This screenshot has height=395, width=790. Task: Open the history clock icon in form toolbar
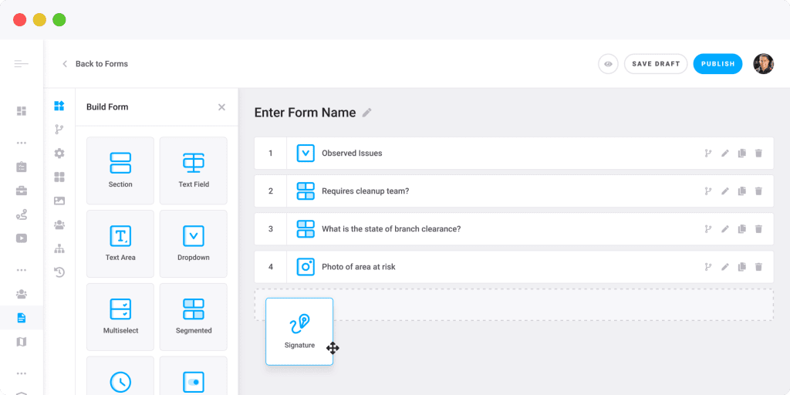tap(59, 272)
